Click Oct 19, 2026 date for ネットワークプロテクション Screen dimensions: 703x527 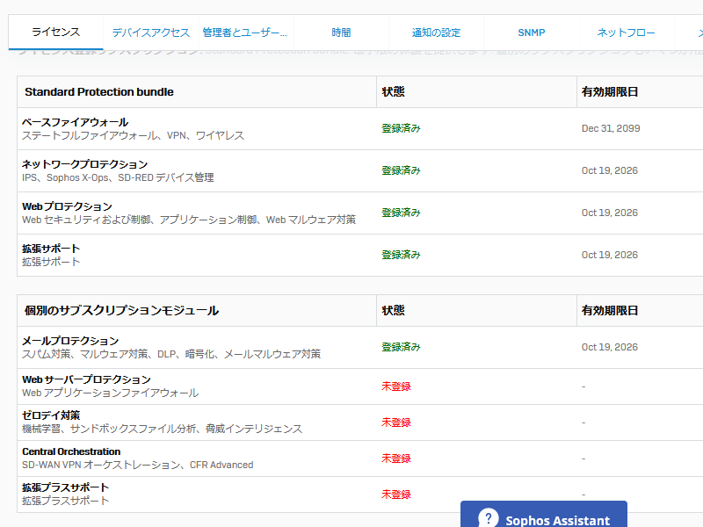tap(609, 170)
